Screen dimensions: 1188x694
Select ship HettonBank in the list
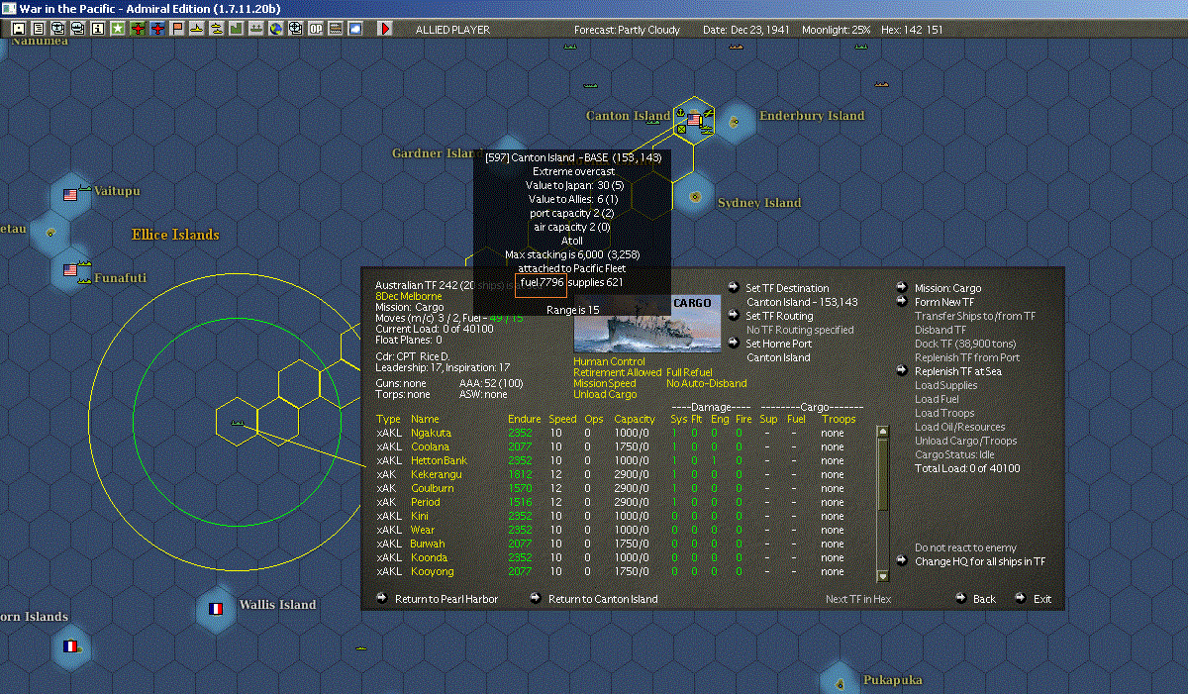tap(439, 461)
